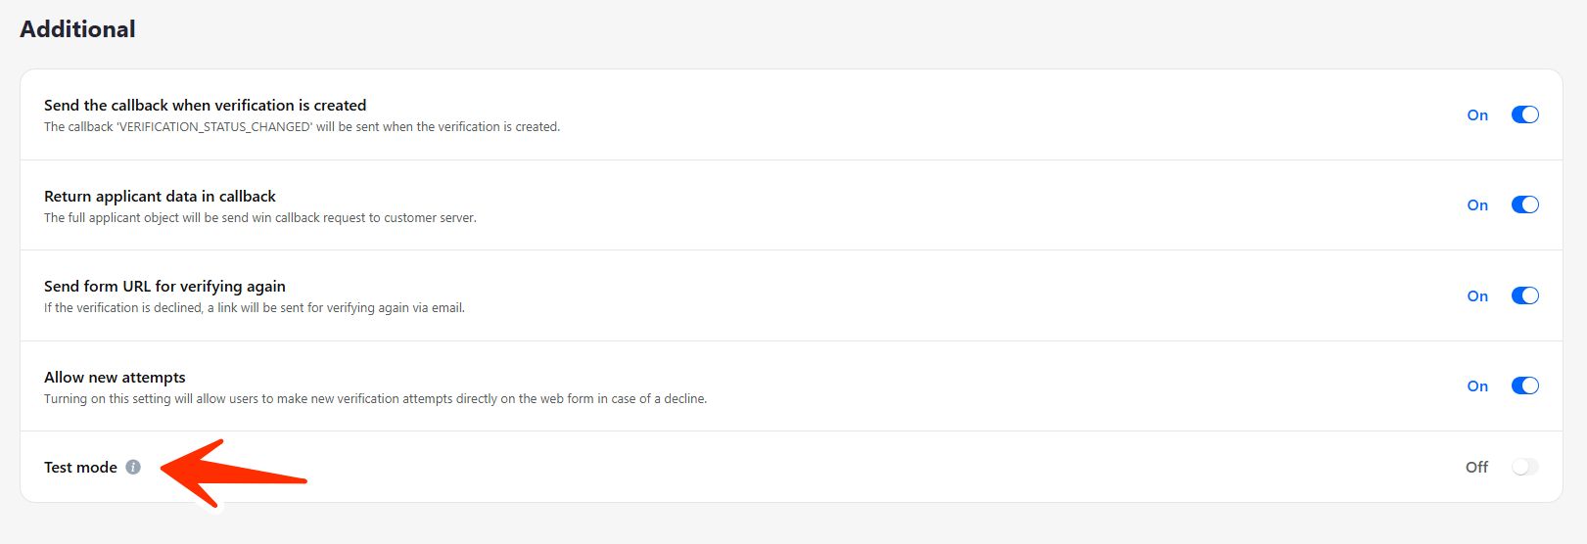The height and width of the screenshot is (544, 1587).
Task: Click the Additional section heading
Action: 78,29
